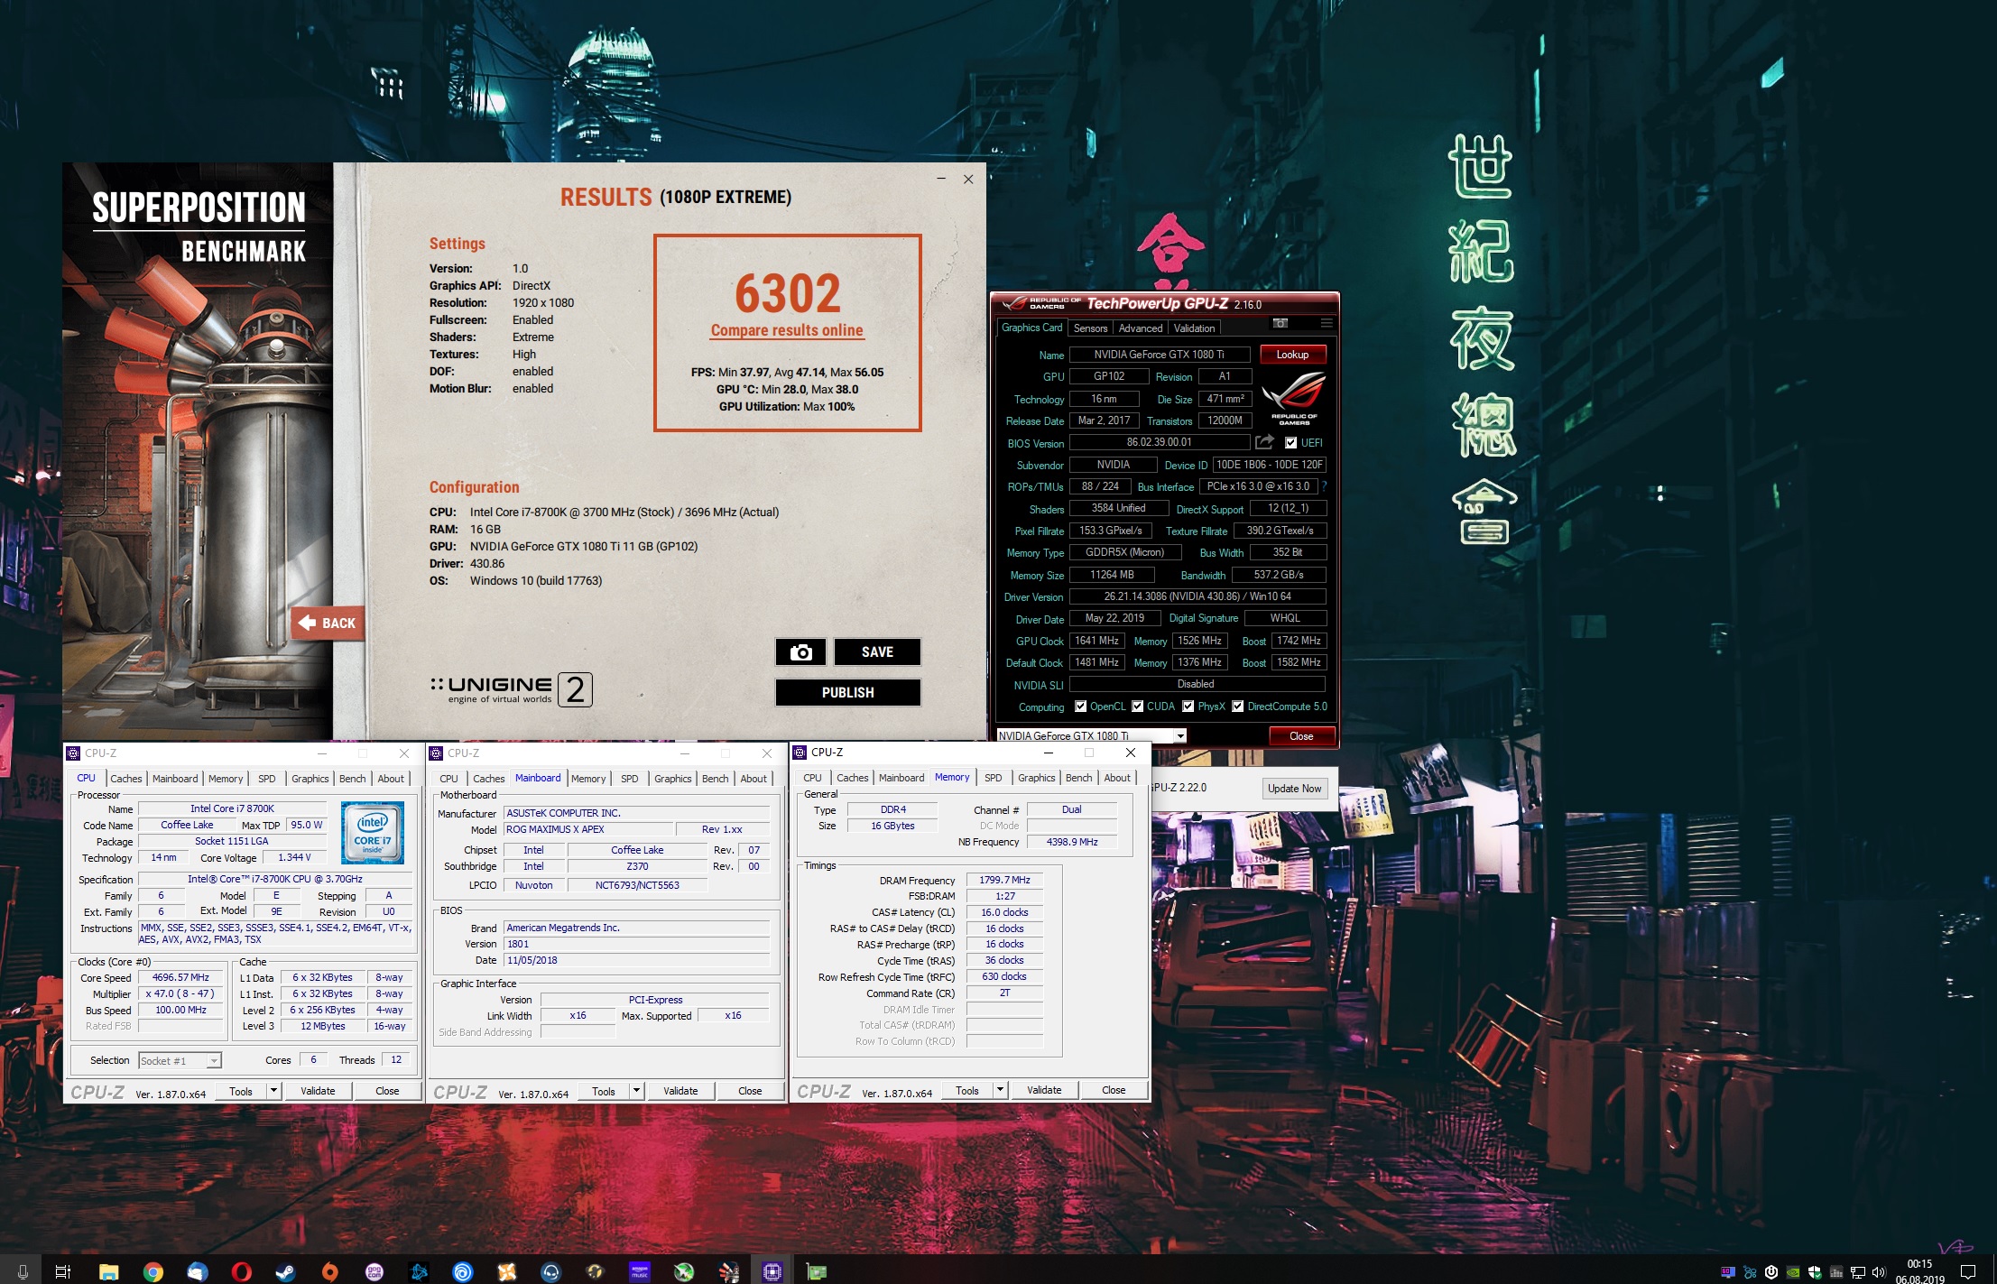
Task: Toggle the PhysX checkbox
Action: pos(1188,707)
